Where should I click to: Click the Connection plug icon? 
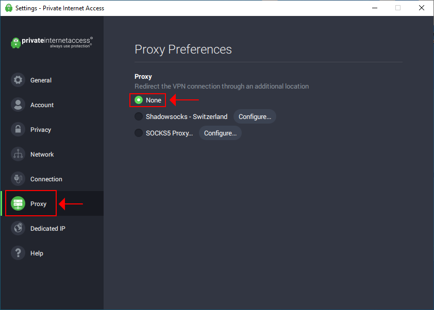[x=18, y=179]
